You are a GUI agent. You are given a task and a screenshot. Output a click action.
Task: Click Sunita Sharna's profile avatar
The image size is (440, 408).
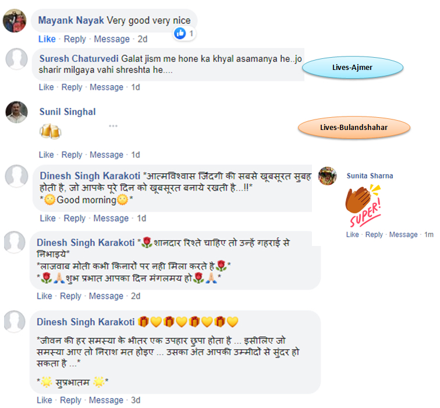pos(328,176)
